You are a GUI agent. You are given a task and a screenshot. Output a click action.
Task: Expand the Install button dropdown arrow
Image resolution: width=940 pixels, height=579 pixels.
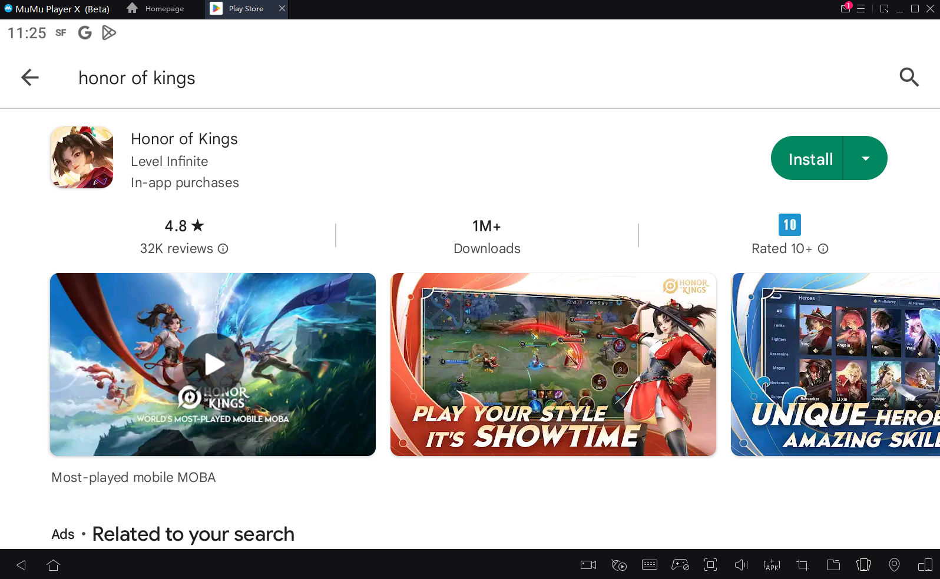pyautogui.click(x=866, y=158)
